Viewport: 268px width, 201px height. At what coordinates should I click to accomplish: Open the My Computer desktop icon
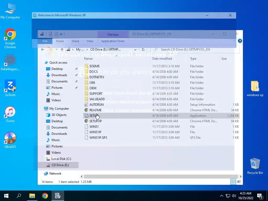click(10, 11)
